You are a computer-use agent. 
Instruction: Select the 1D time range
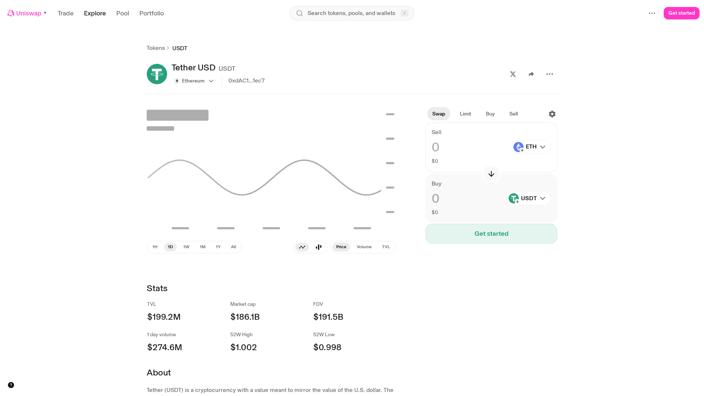[170, 247]
